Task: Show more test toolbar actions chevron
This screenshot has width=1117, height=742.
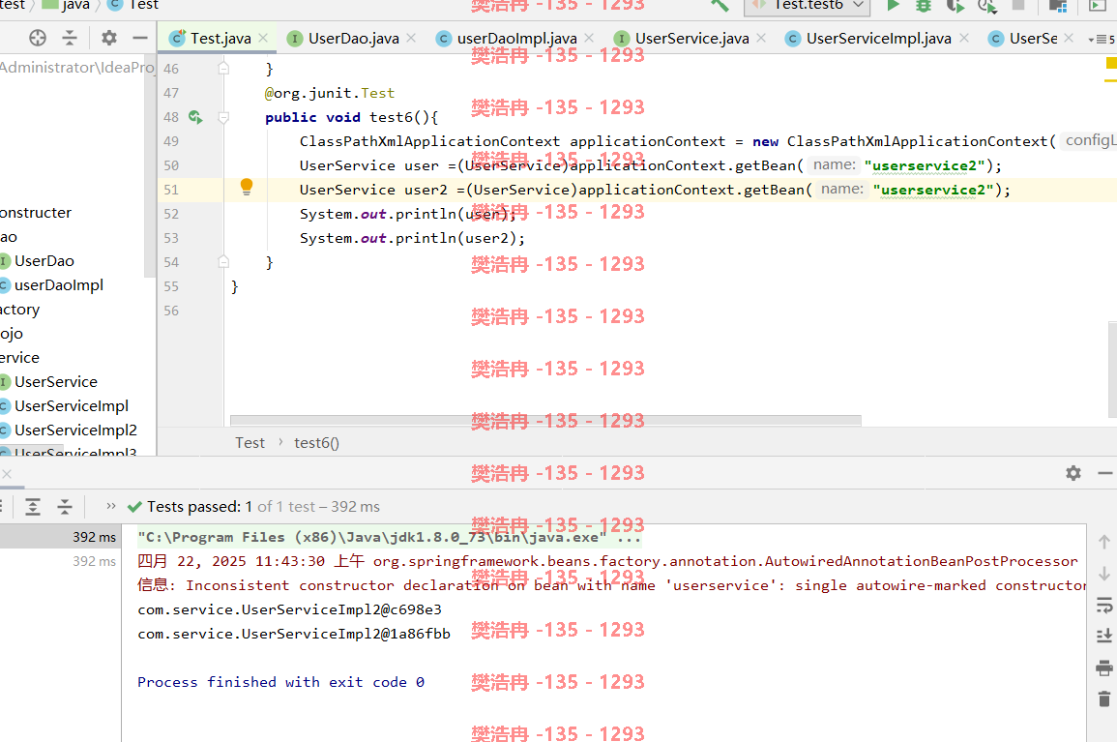Action: [x=110, y=506]
